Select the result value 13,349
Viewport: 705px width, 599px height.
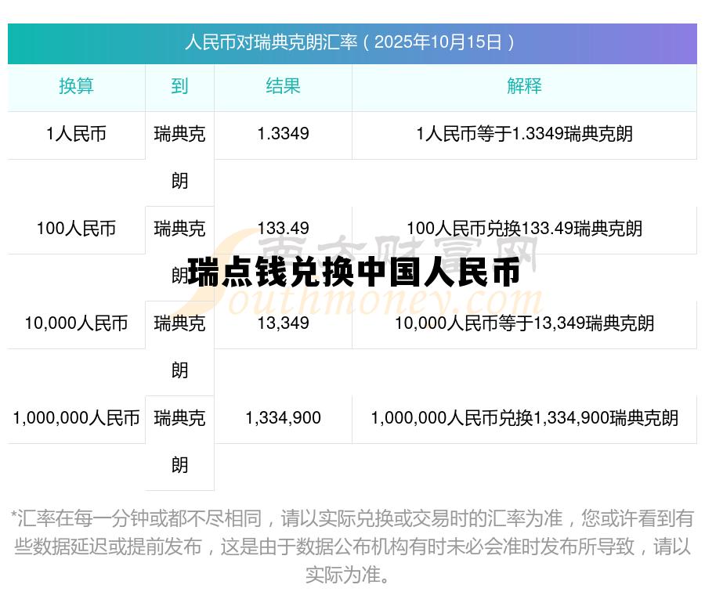[x=284, y=324]
